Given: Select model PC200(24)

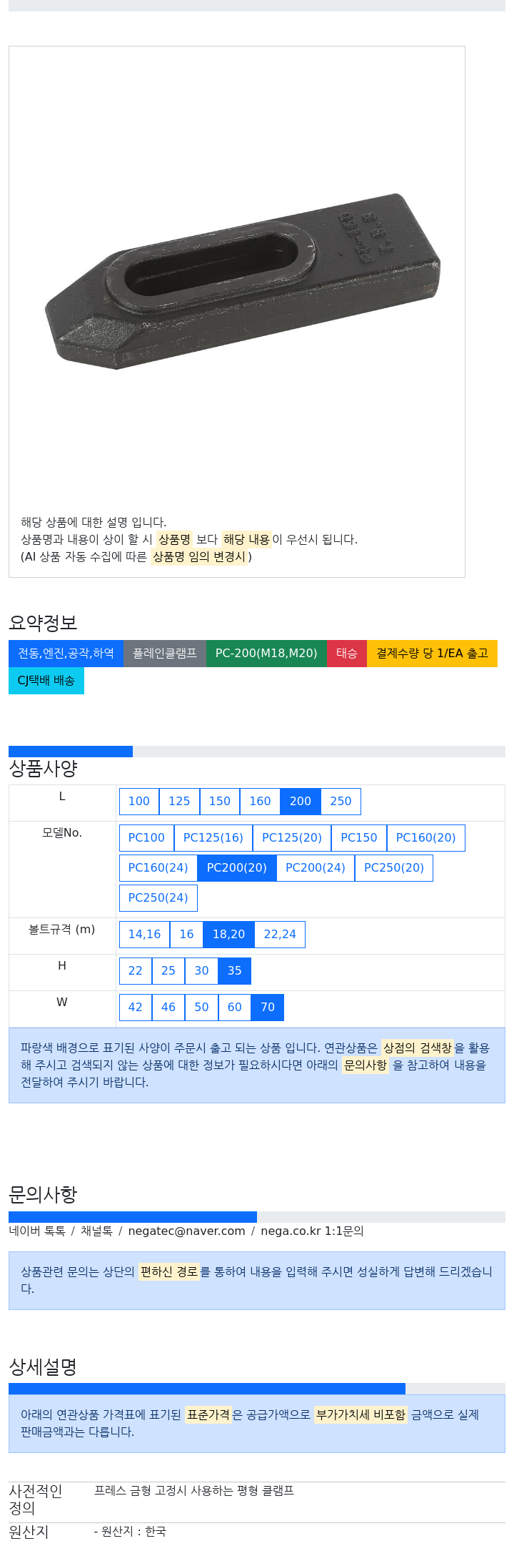Looking at the screenshot, I should [x=316, y=868].
